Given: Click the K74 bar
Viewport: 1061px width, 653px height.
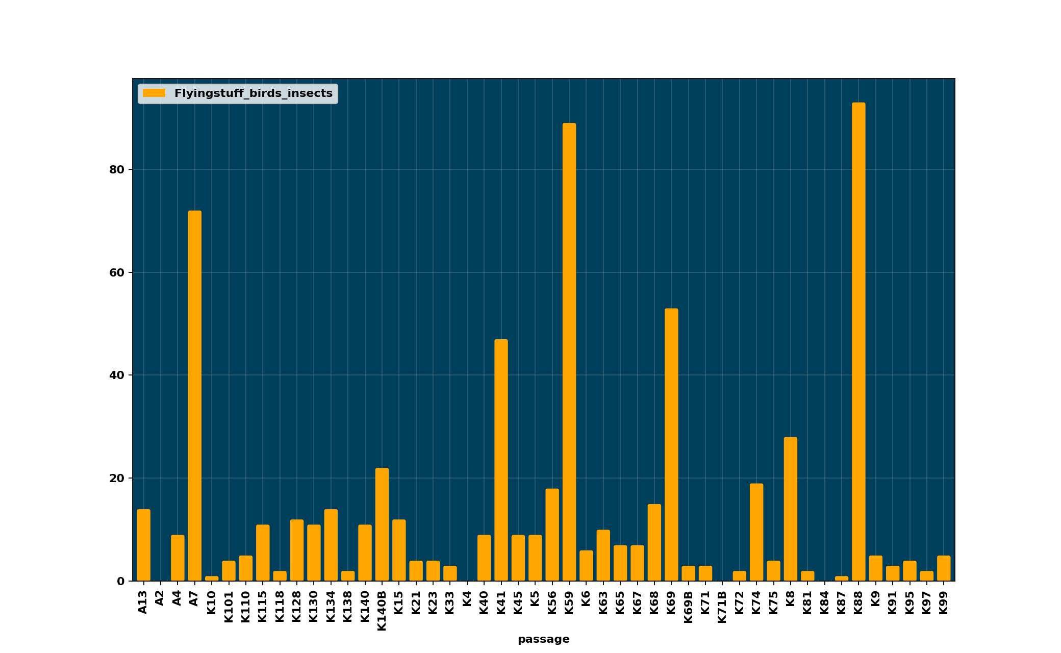Looking at the screenshot, I should (x=756, y=532).
